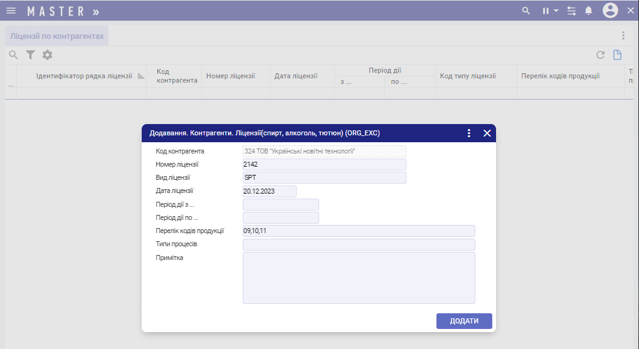Click the filter funnel icon in the table toolbar

[x=30, y=55]
